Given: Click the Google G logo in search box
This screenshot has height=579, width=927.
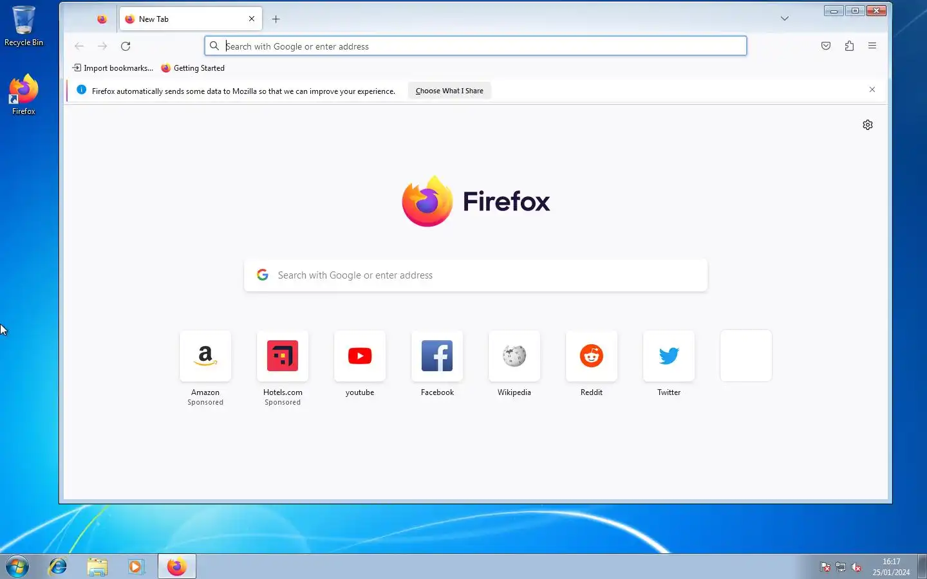Looking at the screenshot, I should pos(263,275).
